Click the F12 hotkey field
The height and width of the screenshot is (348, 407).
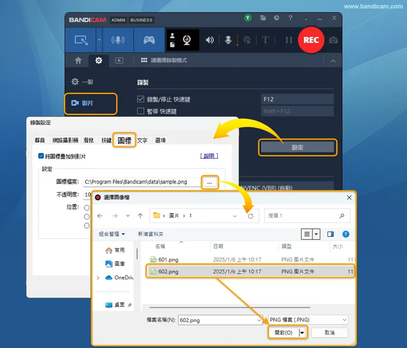click(x=297, y=99)
